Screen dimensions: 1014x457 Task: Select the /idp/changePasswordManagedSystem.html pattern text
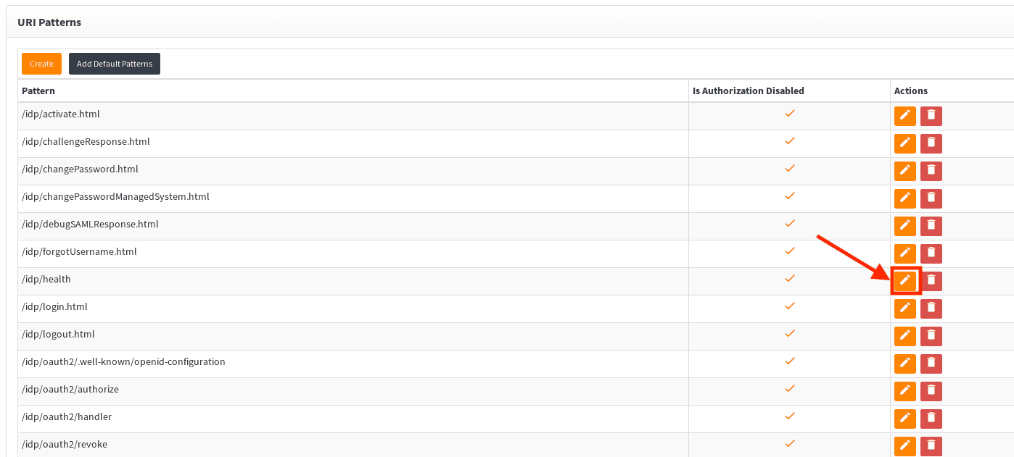tap(115, 196)
